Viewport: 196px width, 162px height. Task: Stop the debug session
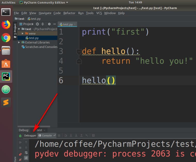(20, 148)
